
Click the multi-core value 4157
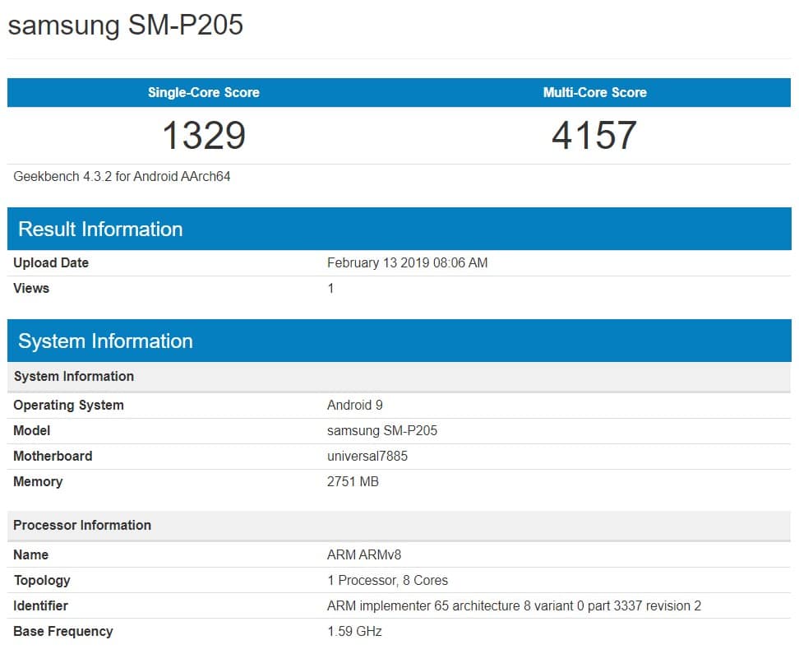(594, 136)
